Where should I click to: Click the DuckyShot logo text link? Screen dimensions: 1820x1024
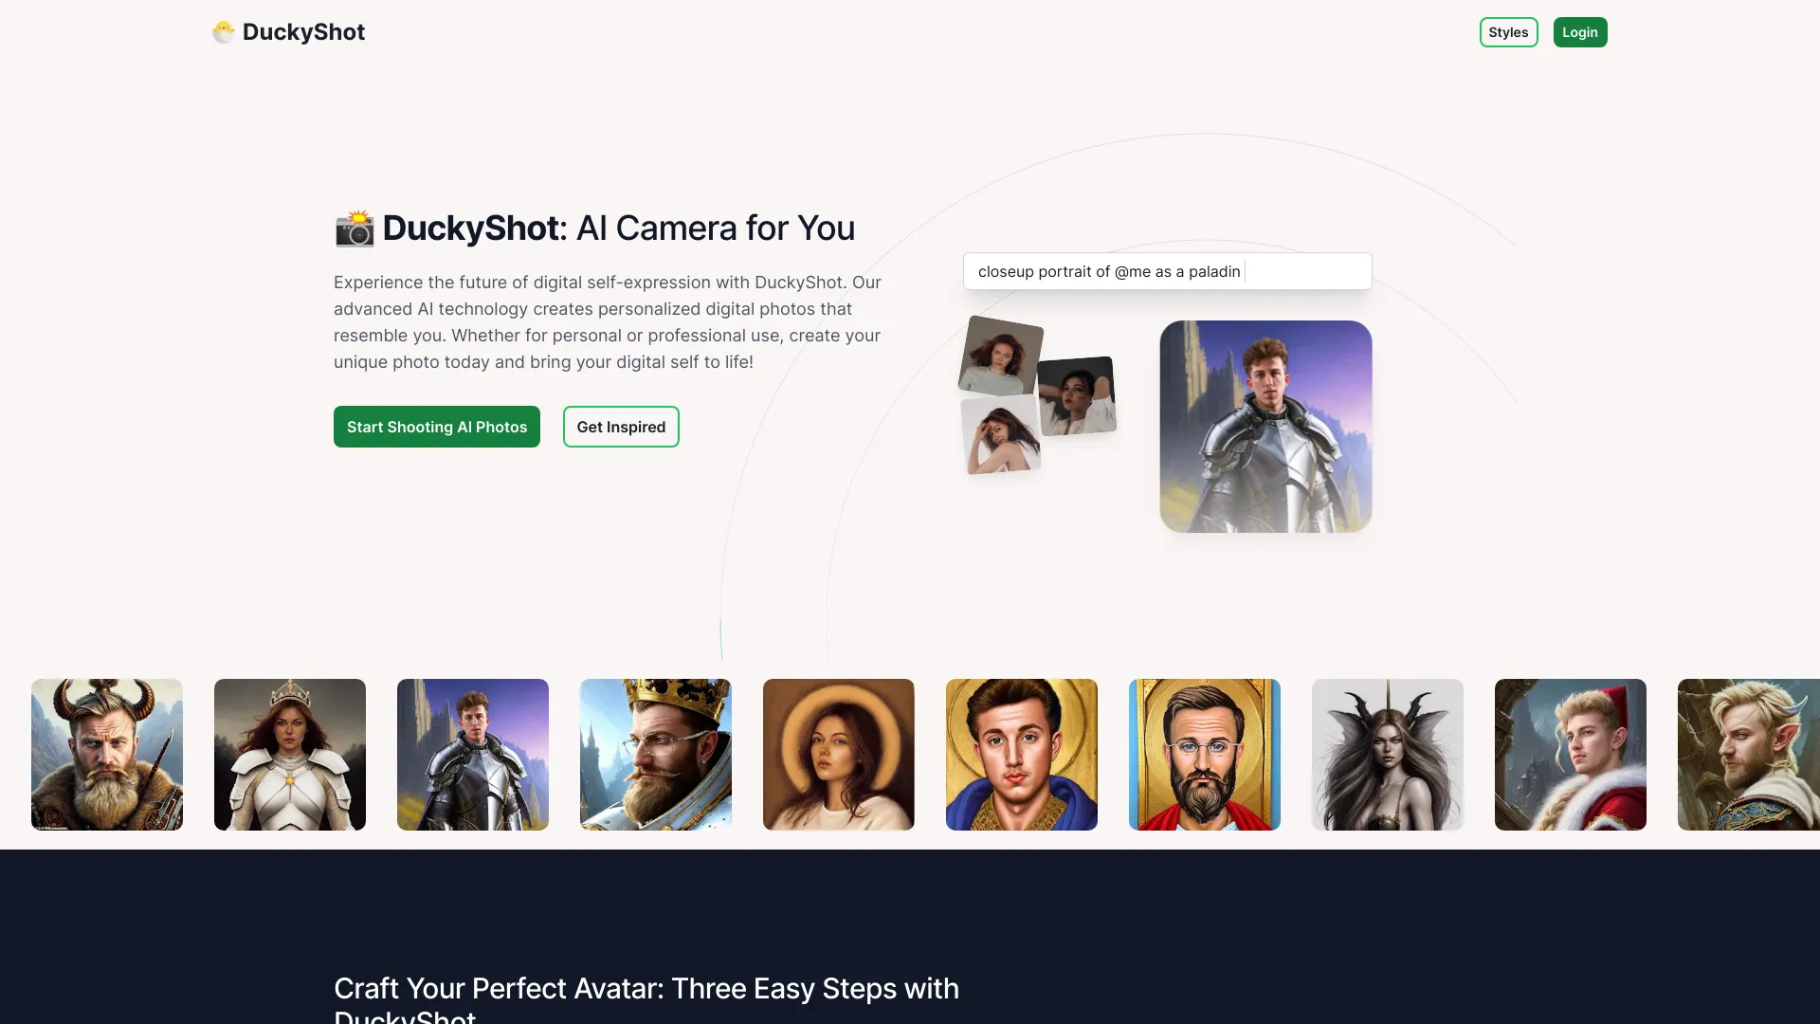coord(287,31)
